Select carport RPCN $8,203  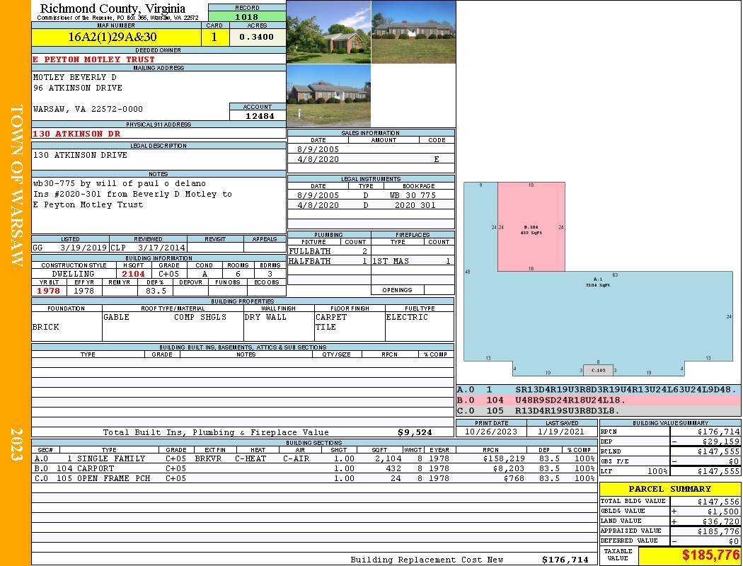pyautogui.click(x=509, y=468)
